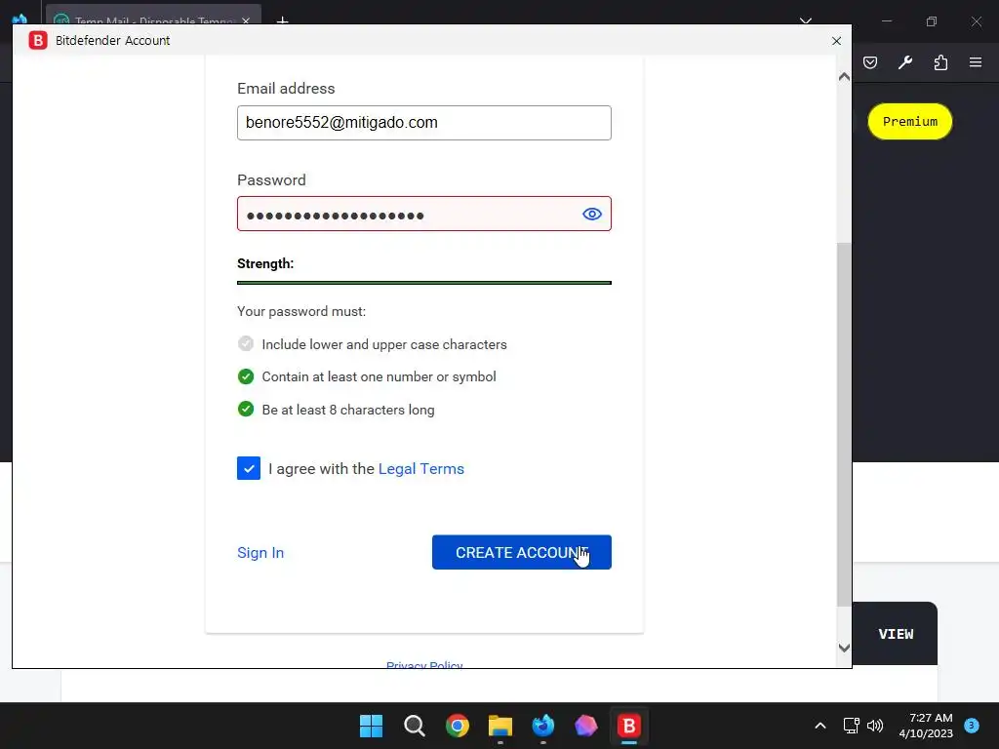
Task: Open the clock showing 7:27 AM
Action: pyautogui.click(x=926, y=726)
